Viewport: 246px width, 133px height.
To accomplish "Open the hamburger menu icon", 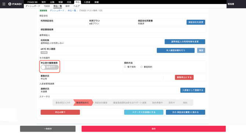I will click(4, 4).
